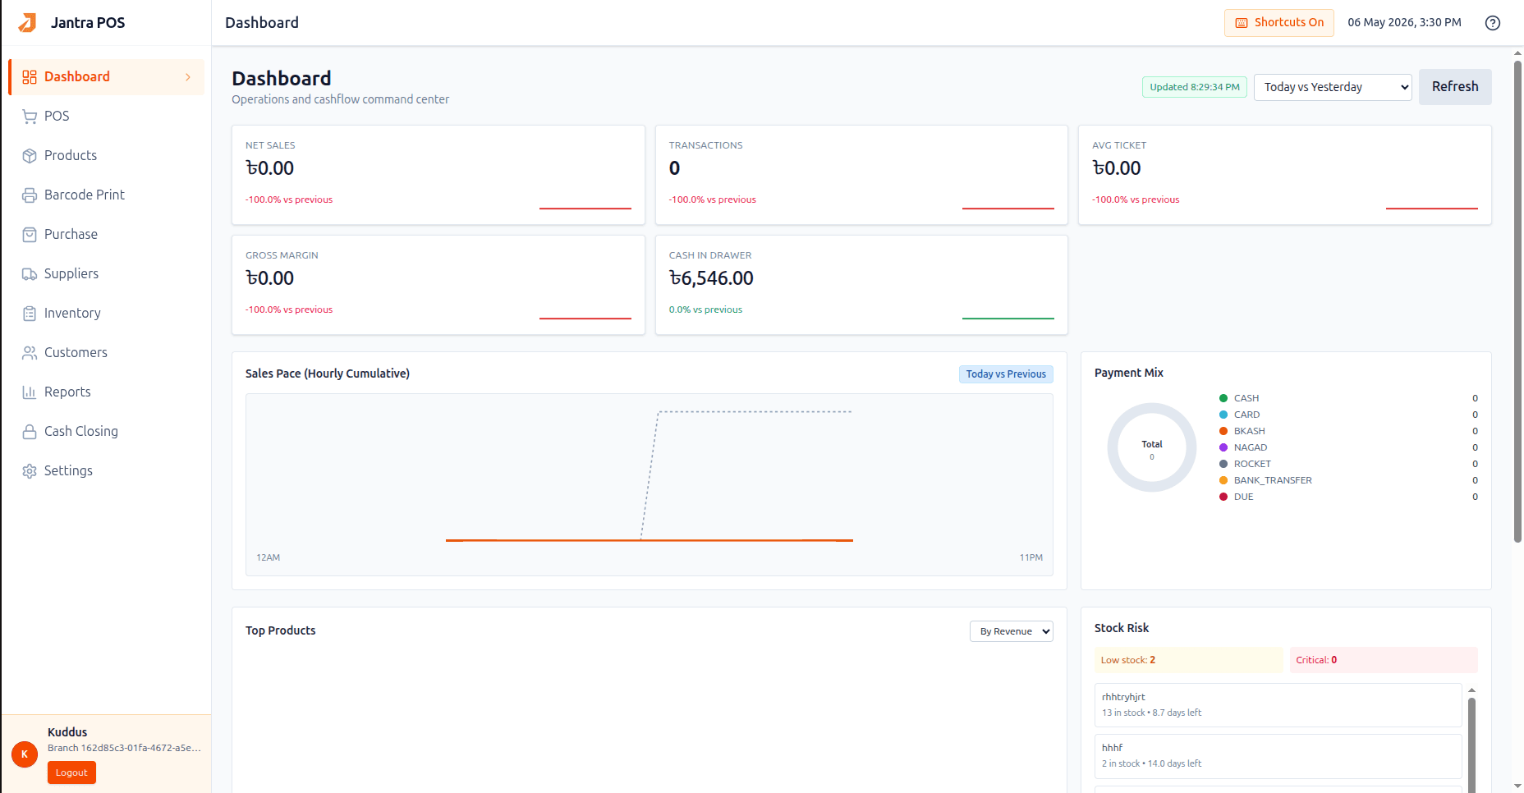Image resolution: width=1524 pixels, height=793 pixels.
Task: Toggle the Today vs Previous chart badge
Action: [x=1006, y=374]
